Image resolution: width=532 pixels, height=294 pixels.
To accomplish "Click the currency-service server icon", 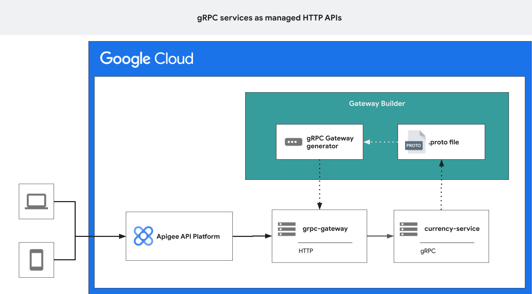I will [x=409, y=229].
